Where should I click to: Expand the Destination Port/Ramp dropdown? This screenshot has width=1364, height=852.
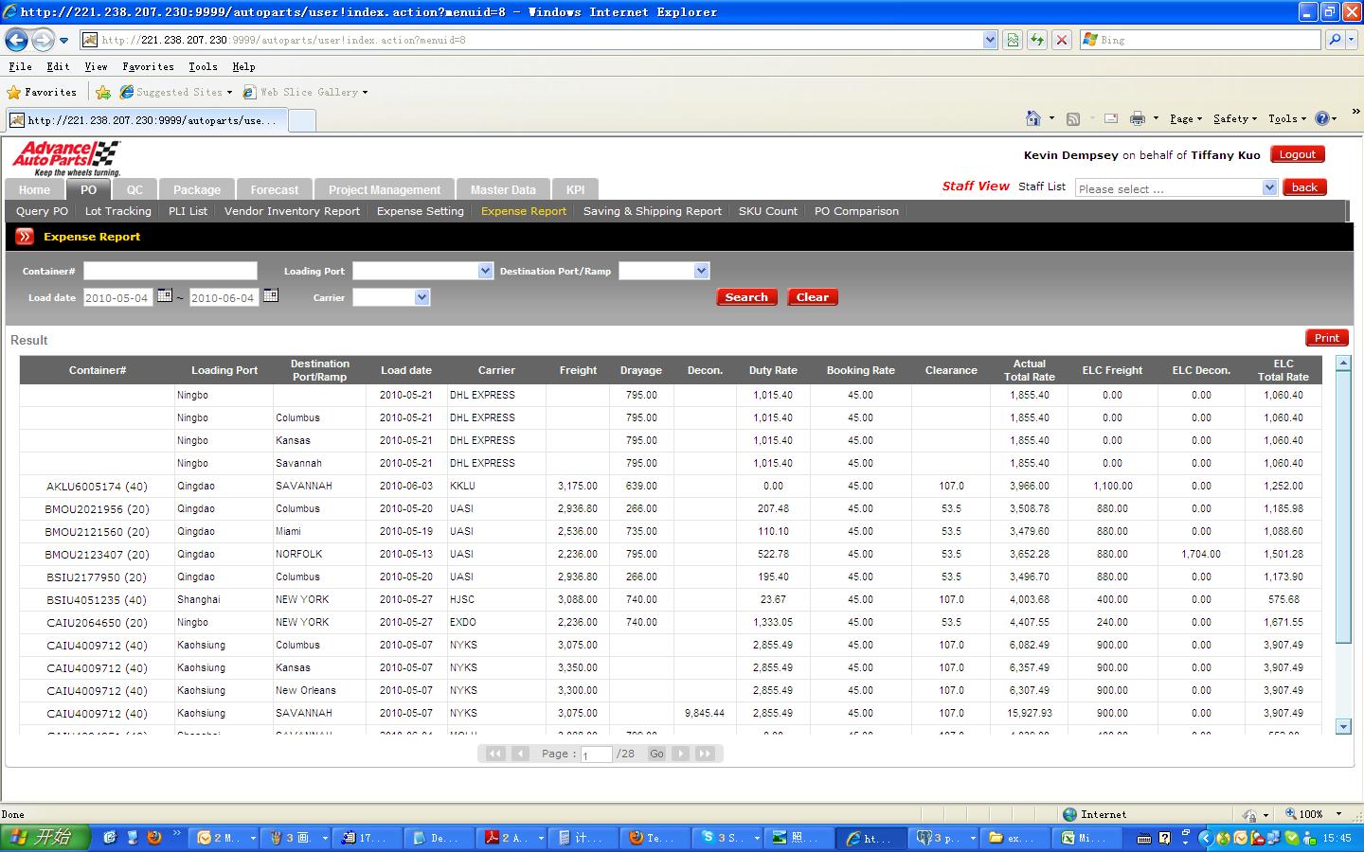(x=701, y=271)
